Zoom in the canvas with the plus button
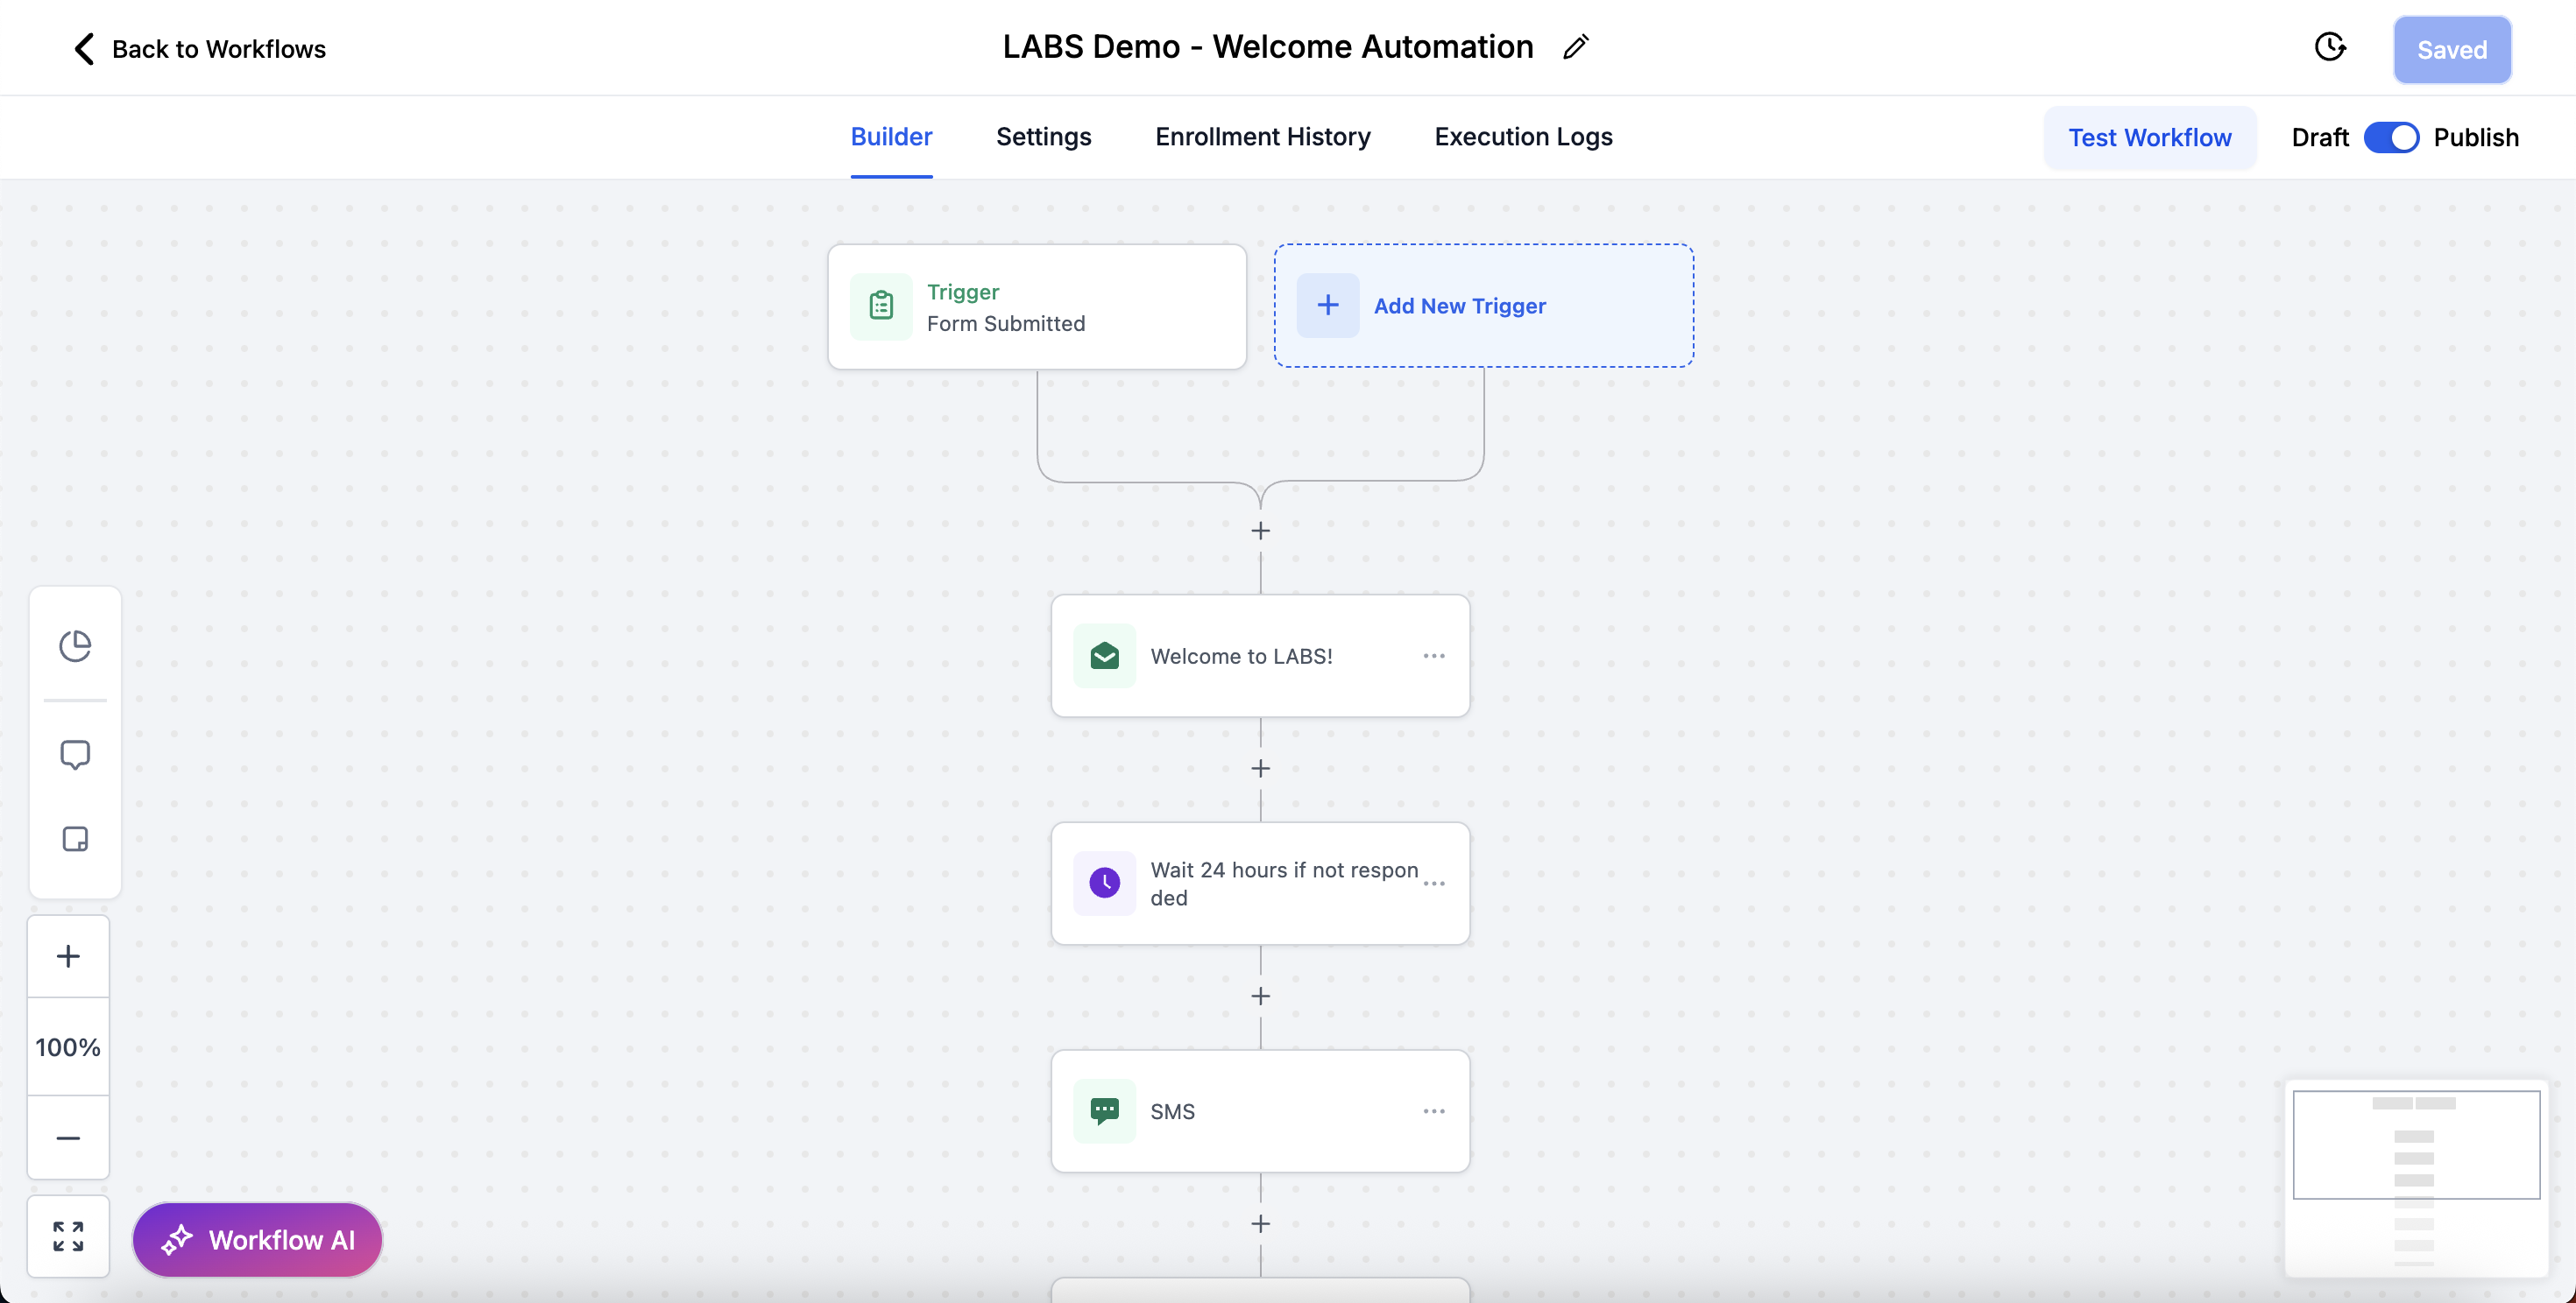Screen dimensions: 2576x1303 coord(68,956)
